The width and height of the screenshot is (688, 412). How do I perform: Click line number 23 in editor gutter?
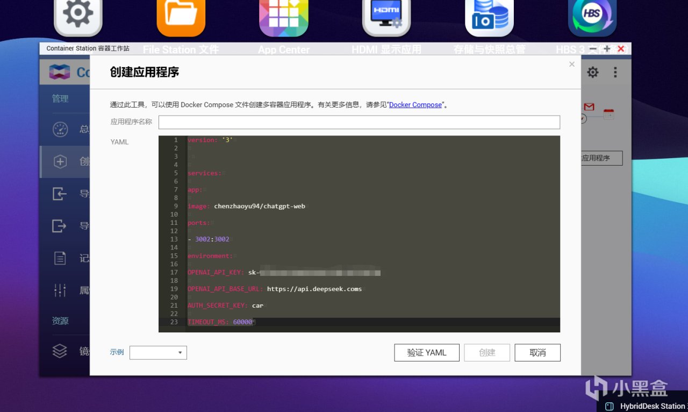[x=174, y=322]
